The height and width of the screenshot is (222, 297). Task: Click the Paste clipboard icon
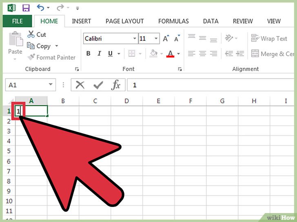[16, 39]
